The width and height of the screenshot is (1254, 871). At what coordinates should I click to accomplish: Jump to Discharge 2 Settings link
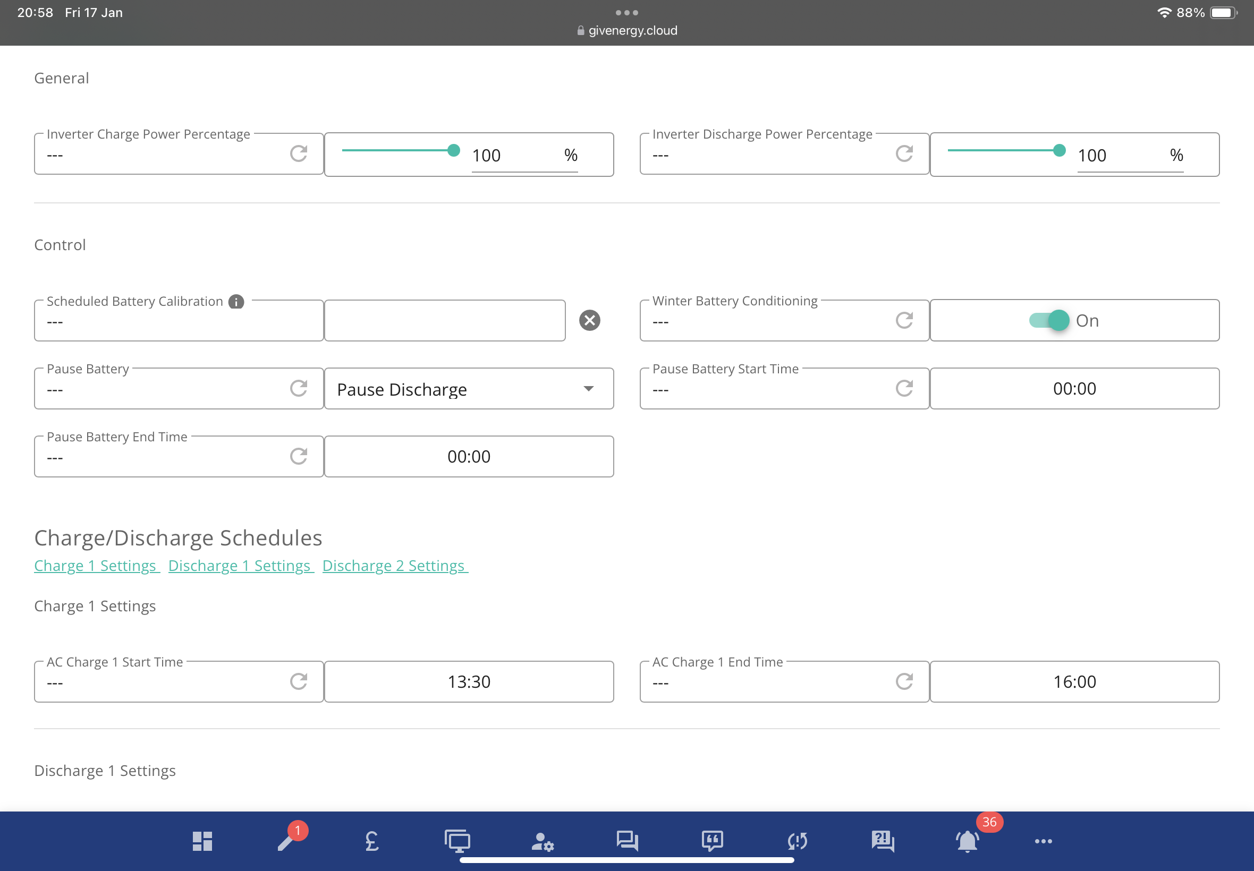click(x=394, y=566)
